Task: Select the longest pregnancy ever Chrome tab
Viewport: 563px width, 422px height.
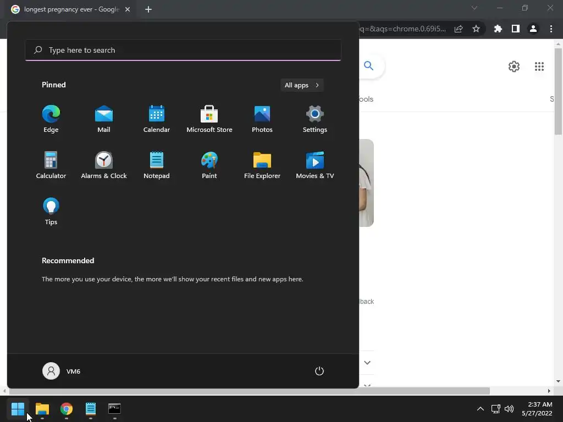Action: click(71, 9)
